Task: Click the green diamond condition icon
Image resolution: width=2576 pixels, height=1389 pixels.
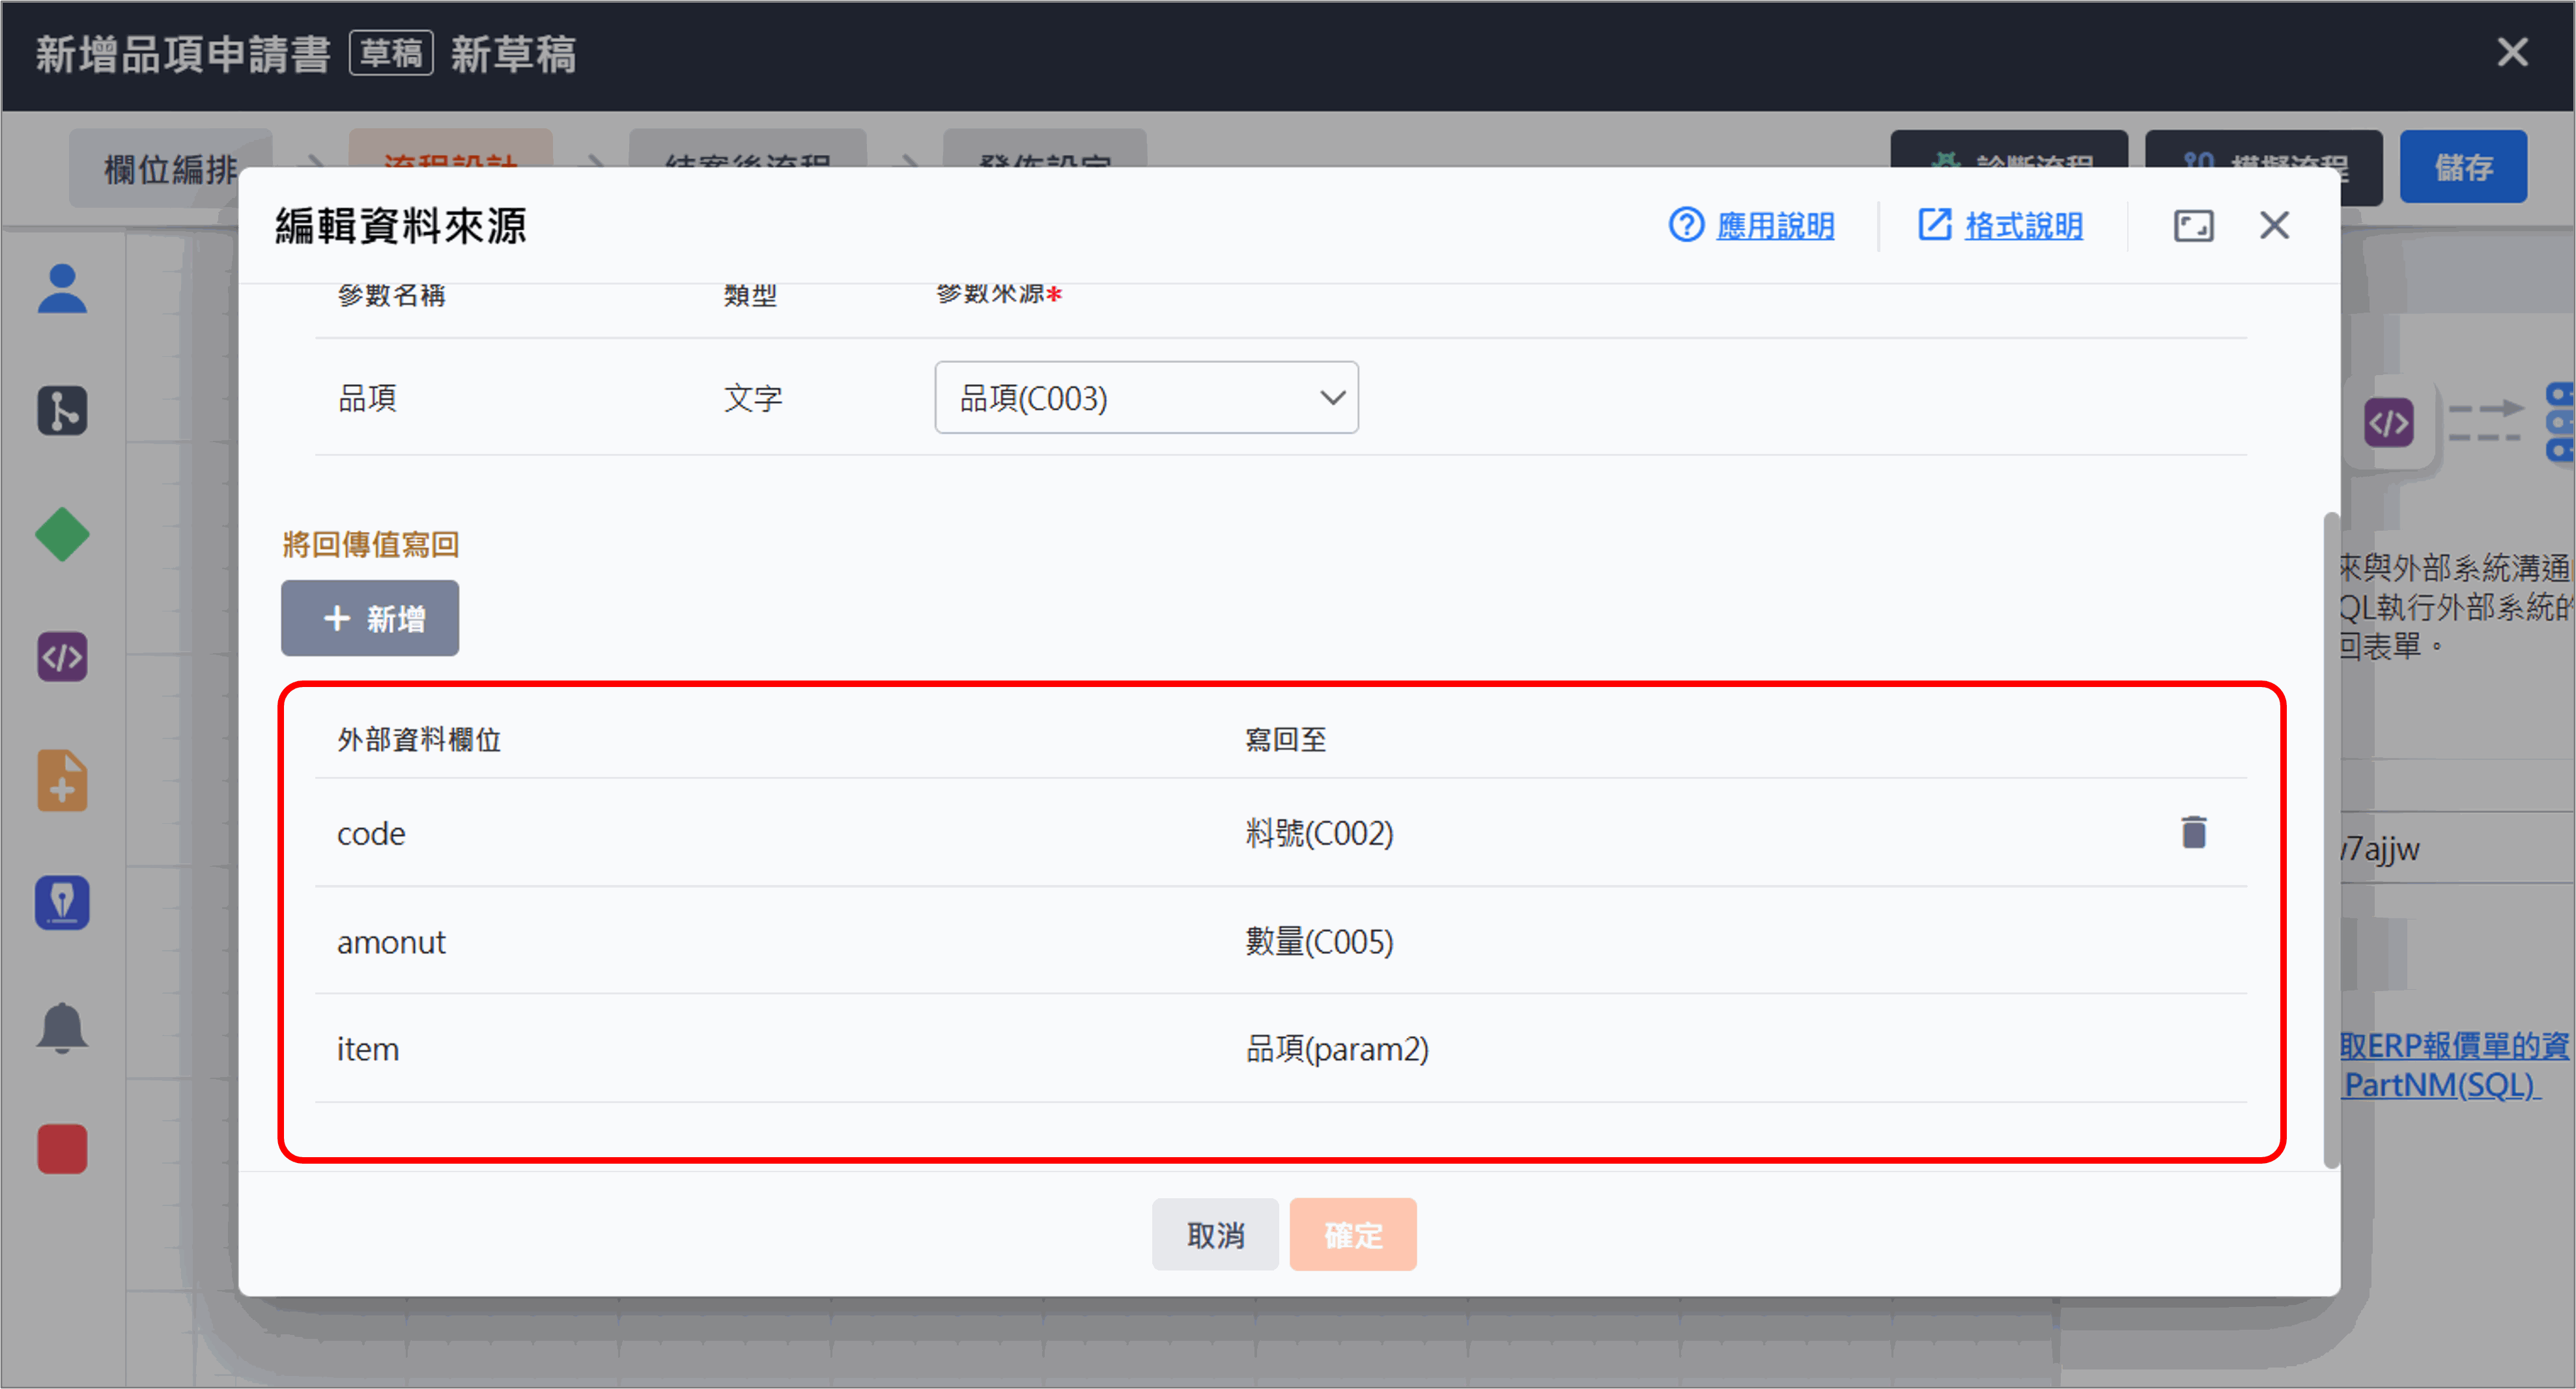Action: (x=62, y=535)
